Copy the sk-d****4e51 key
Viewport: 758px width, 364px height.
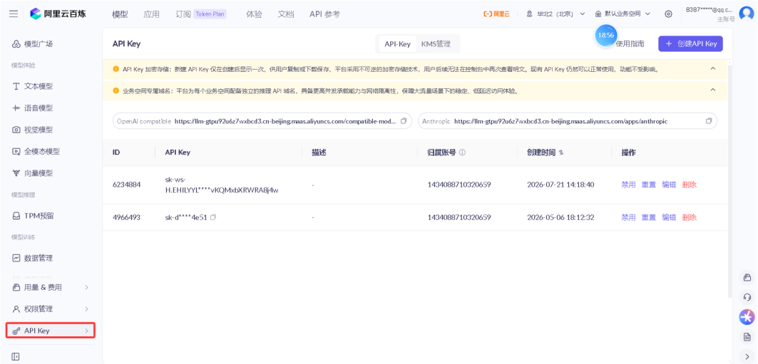coord(213,217)
